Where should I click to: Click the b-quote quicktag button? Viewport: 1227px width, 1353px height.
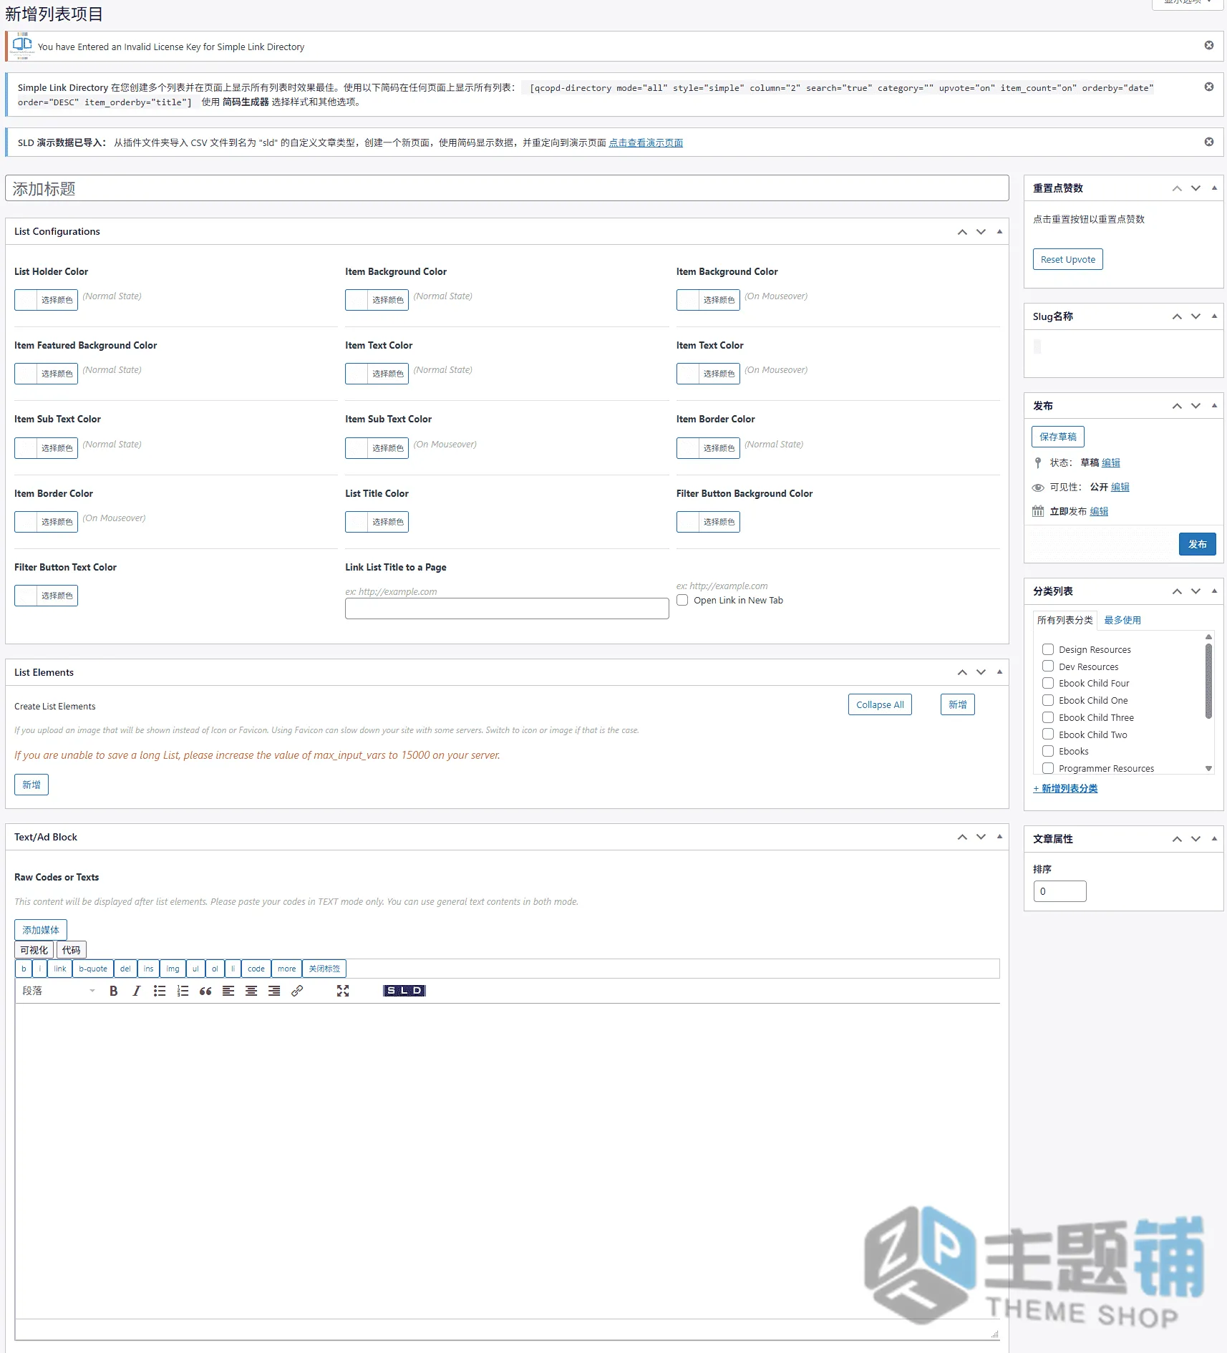pos(93,969)
